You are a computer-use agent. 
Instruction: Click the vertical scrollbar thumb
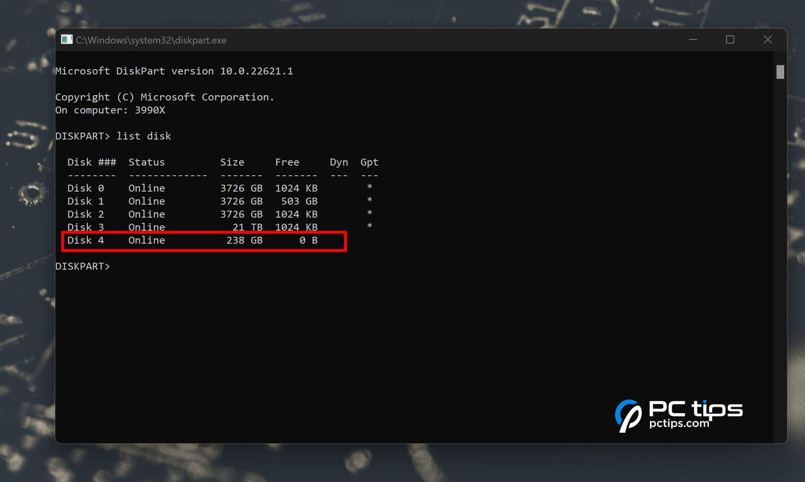pyautogui.click(x=780, y=72)
